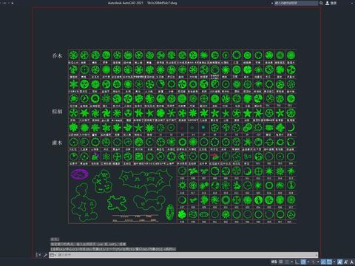Image resolution: width=355 pixels, height=266 pixels.
Task: Switch to Model space in status bar
Action: [x=274, y=262]
